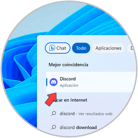Click the Discord app icon

pos(53,82)
